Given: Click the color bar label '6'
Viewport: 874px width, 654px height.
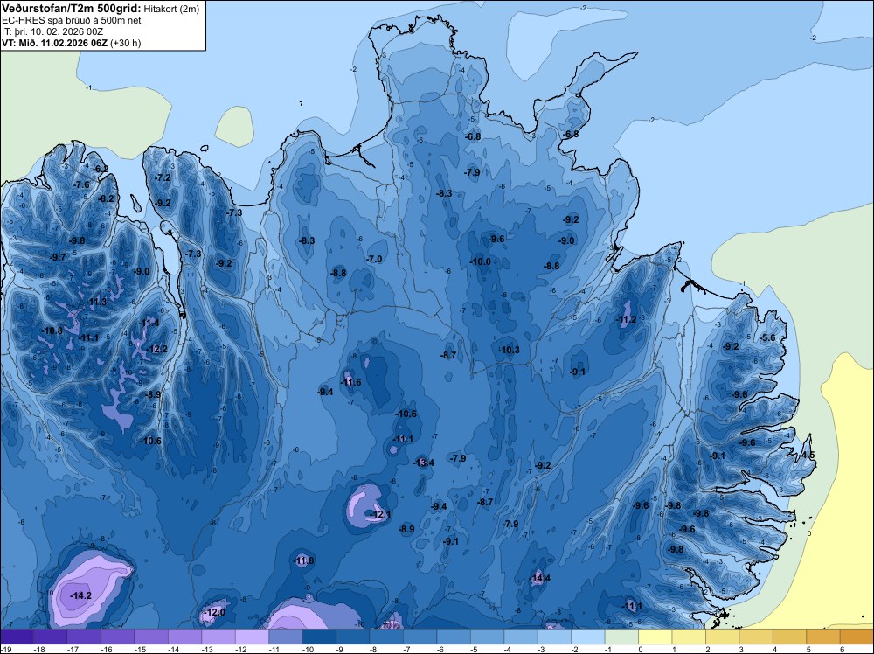Looking at the screenshot, I should click(x=842, y=649).
